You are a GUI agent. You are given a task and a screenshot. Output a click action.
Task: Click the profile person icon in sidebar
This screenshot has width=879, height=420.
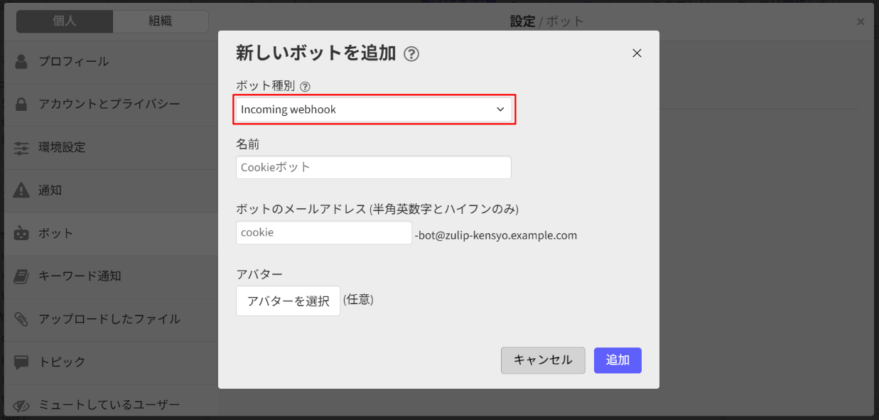coord(21,61)
